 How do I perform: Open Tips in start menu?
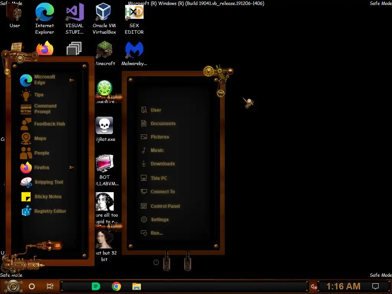click(x=33, y=95)
